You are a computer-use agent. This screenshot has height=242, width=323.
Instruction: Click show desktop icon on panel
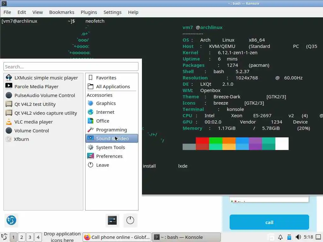point(318,237)
